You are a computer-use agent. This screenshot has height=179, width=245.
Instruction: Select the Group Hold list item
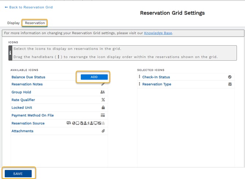pos(21,92)
